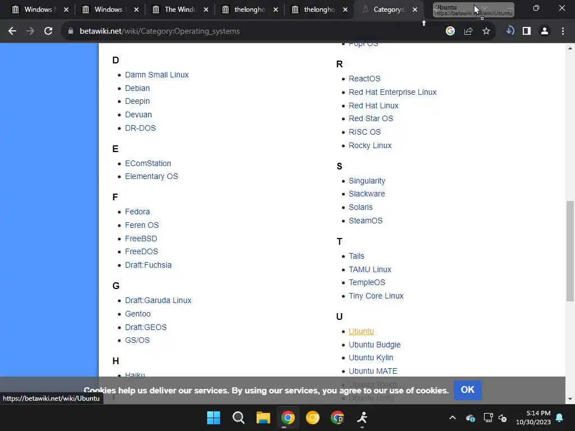Open the muted volume tray icon
Viewport: 575px width, 431px height.
coord(503,418)
